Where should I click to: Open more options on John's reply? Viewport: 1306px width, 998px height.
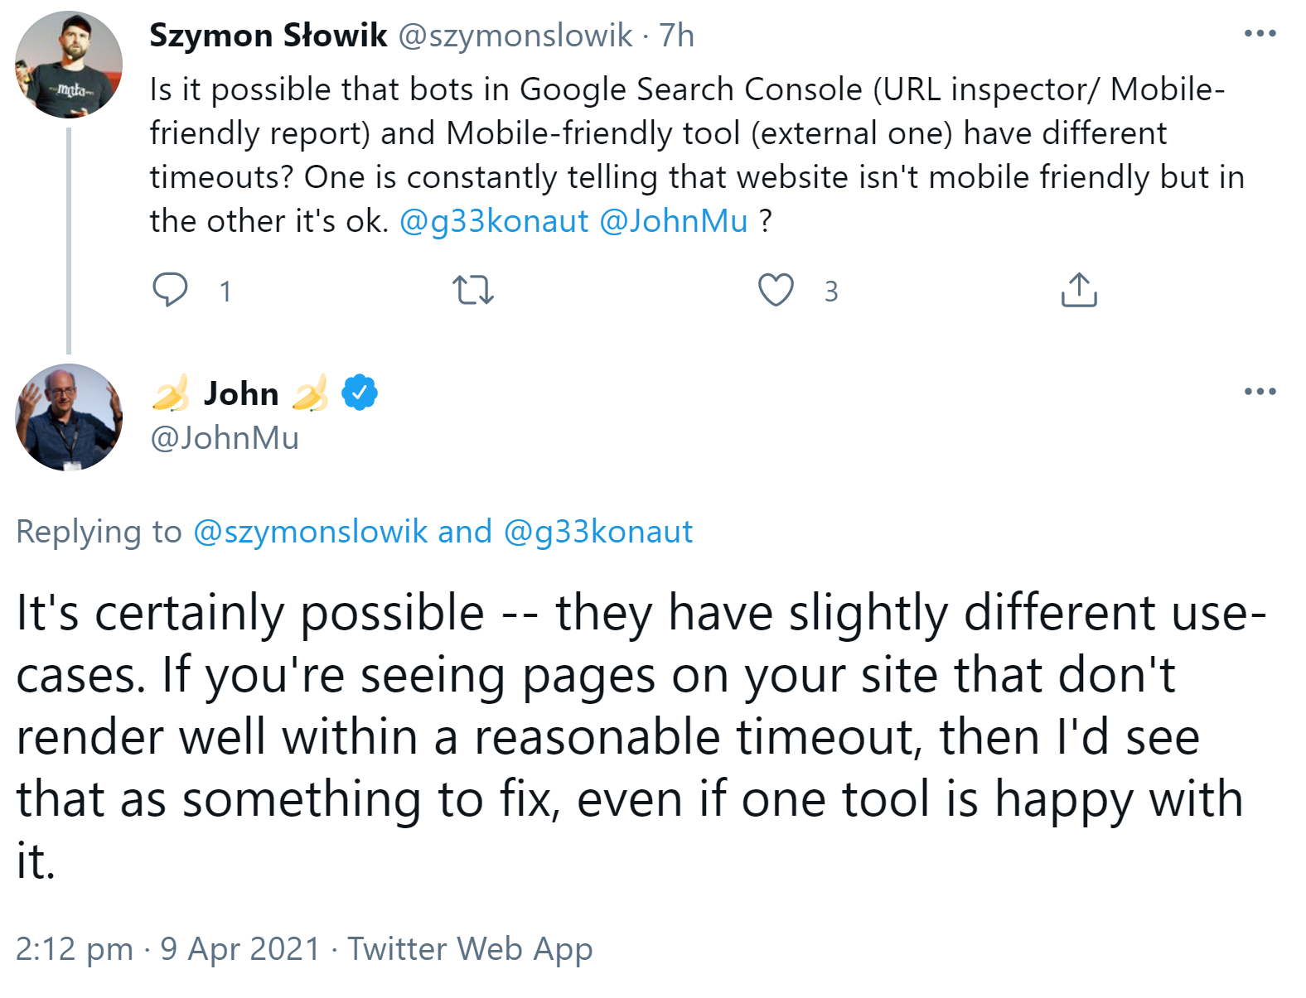(1260, 392)
